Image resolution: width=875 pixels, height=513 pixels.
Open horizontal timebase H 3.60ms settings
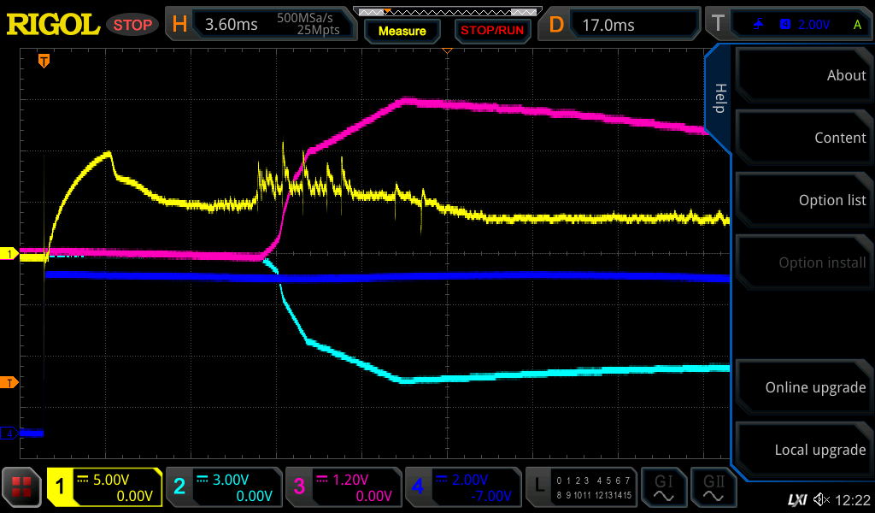tap(260, 24)
